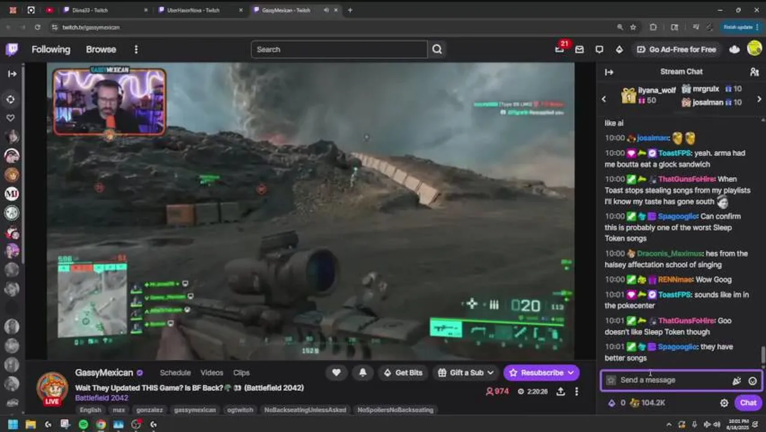The width and height of the screenshot is (766, 432).
Task: Open the Twitch home logo
Action: [12, 49]
